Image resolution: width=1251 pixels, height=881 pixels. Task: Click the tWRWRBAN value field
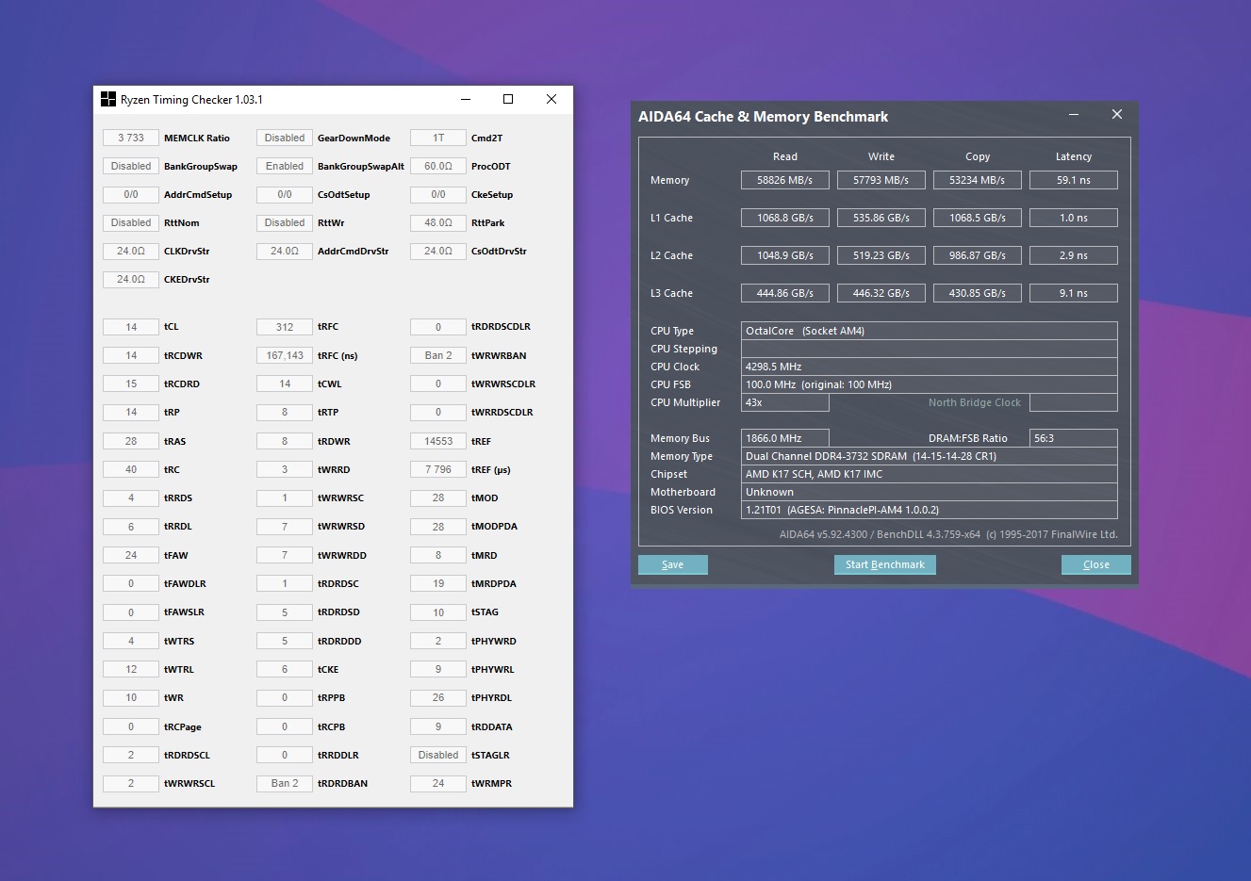[x=438, y=355]
